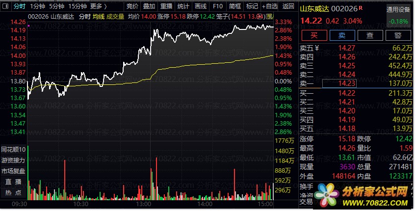
Task: Click the 现量 value 3630
Action: pyautogui.click(x=347, y=167)
